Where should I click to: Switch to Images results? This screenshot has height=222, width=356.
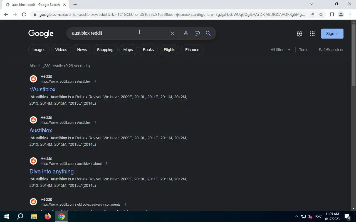(x=39, y=50)
